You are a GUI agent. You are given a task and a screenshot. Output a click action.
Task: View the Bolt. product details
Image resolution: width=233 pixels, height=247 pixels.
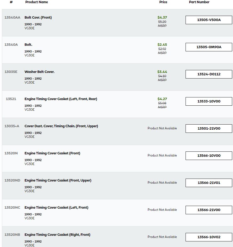tap(28, 44)
